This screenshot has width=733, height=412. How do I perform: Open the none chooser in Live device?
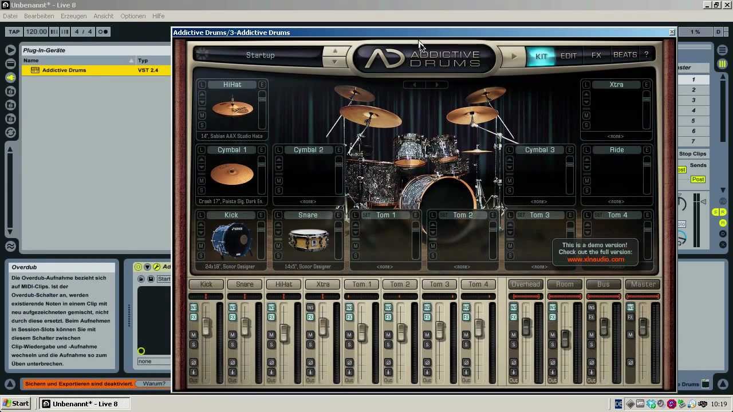153,361
